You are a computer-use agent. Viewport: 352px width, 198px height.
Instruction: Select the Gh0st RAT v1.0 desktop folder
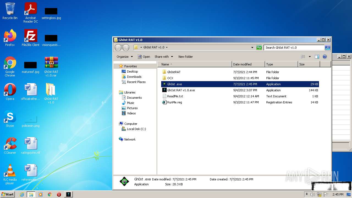click(x=51, y=93)
